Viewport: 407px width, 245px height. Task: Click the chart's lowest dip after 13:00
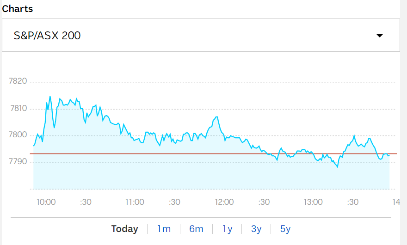tap(338, 167)
